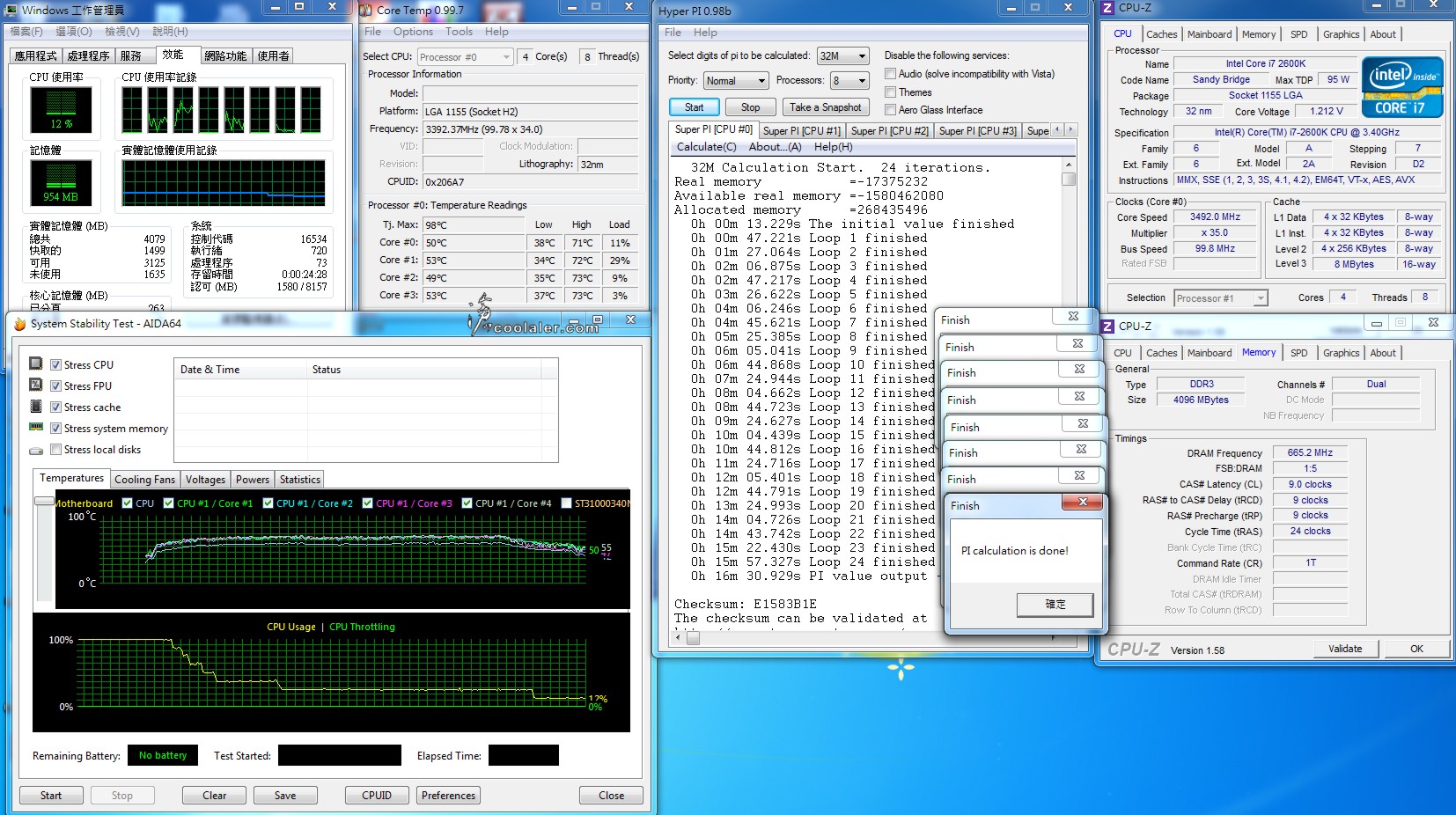Select Super PI [CPU #2] tab
Viewport: 1456px width, 815px height.
[889, 131]
